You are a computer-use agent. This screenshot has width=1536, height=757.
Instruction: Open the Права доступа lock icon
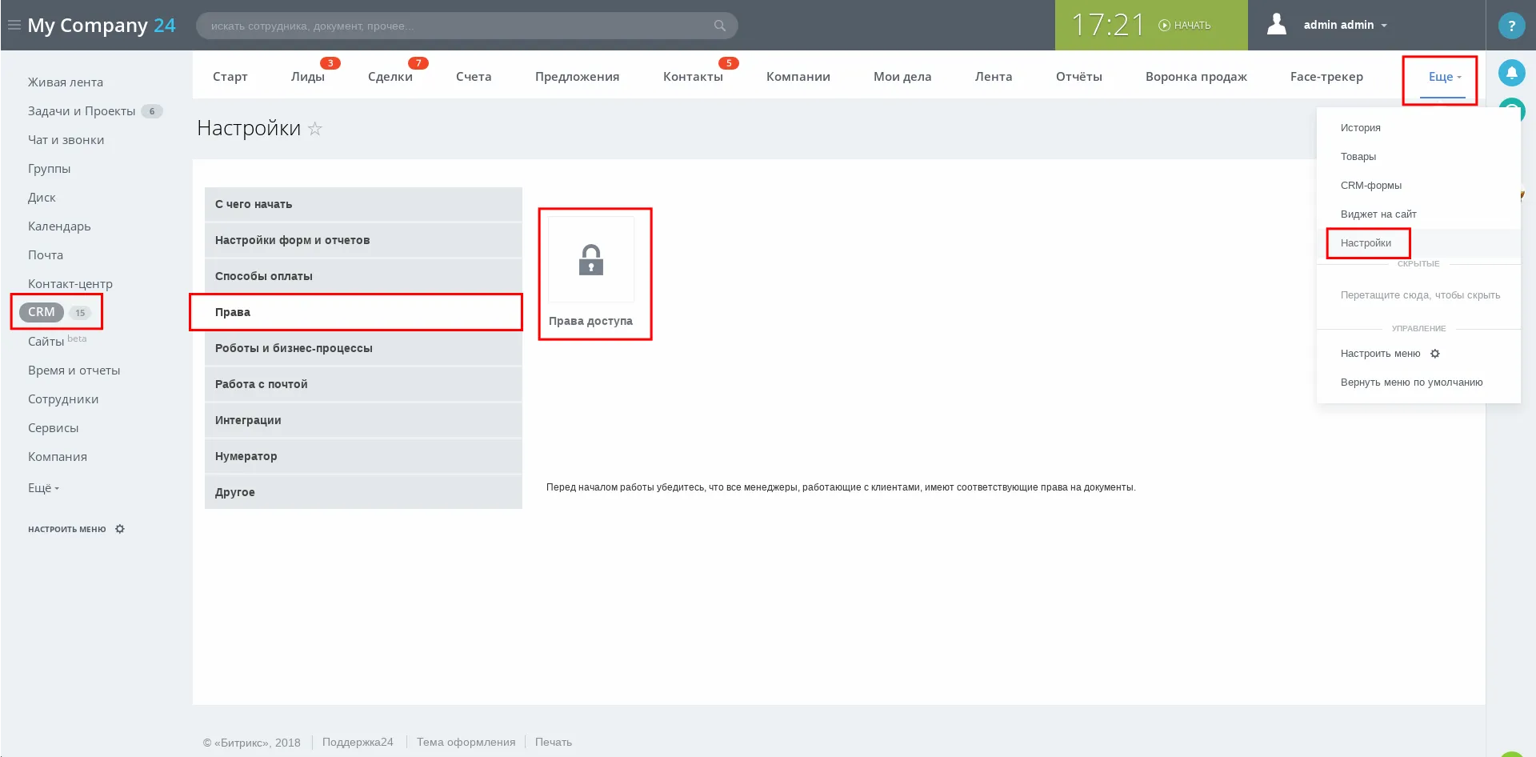[591, 261]
